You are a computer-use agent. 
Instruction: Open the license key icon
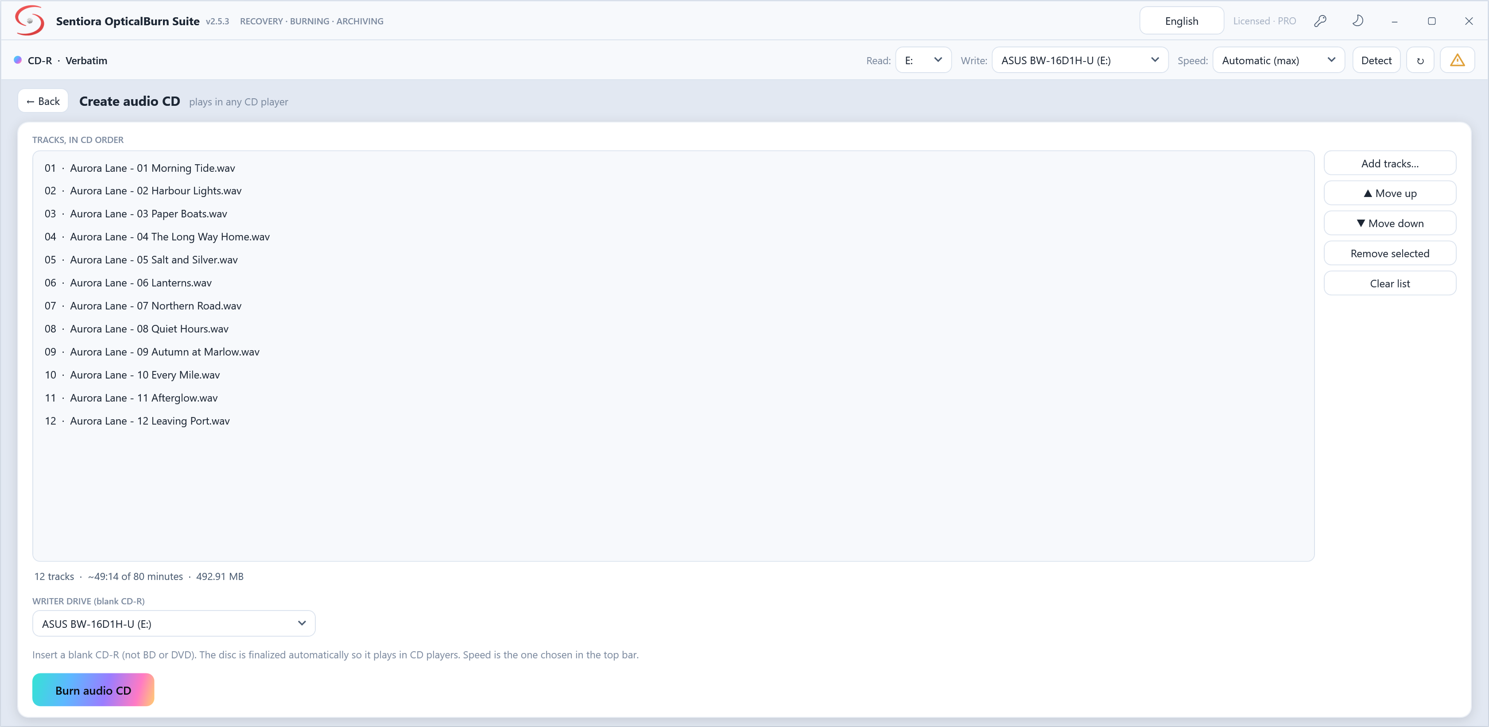(x=1320, y=21)
